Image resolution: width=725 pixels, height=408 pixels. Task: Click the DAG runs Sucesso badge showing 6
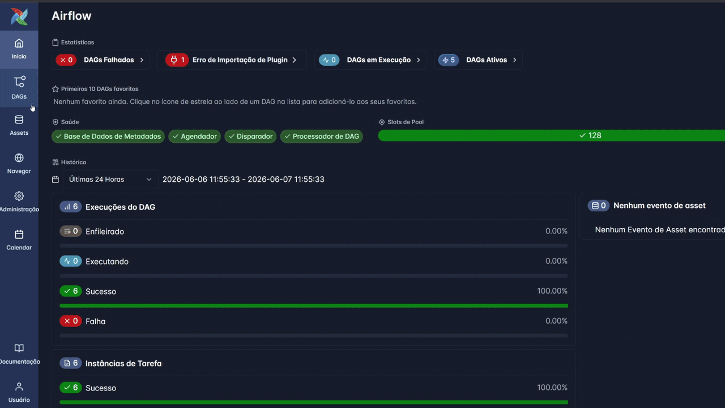click(70, 291)
